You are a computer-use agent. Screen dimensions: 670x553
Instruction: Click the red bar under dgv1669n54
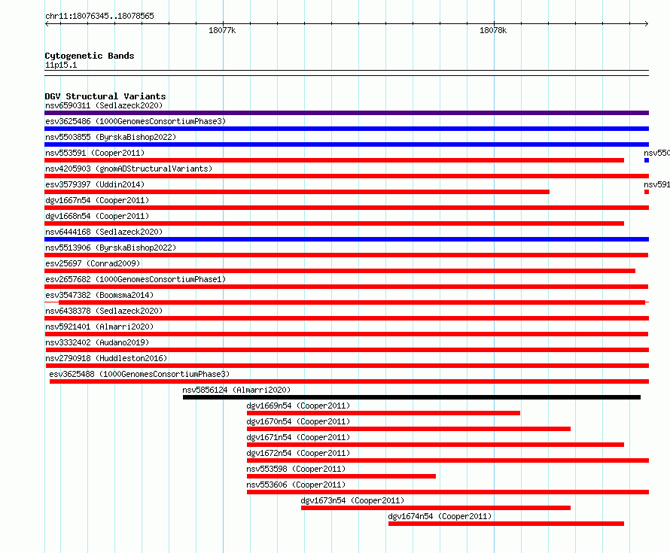pos(383,413)
